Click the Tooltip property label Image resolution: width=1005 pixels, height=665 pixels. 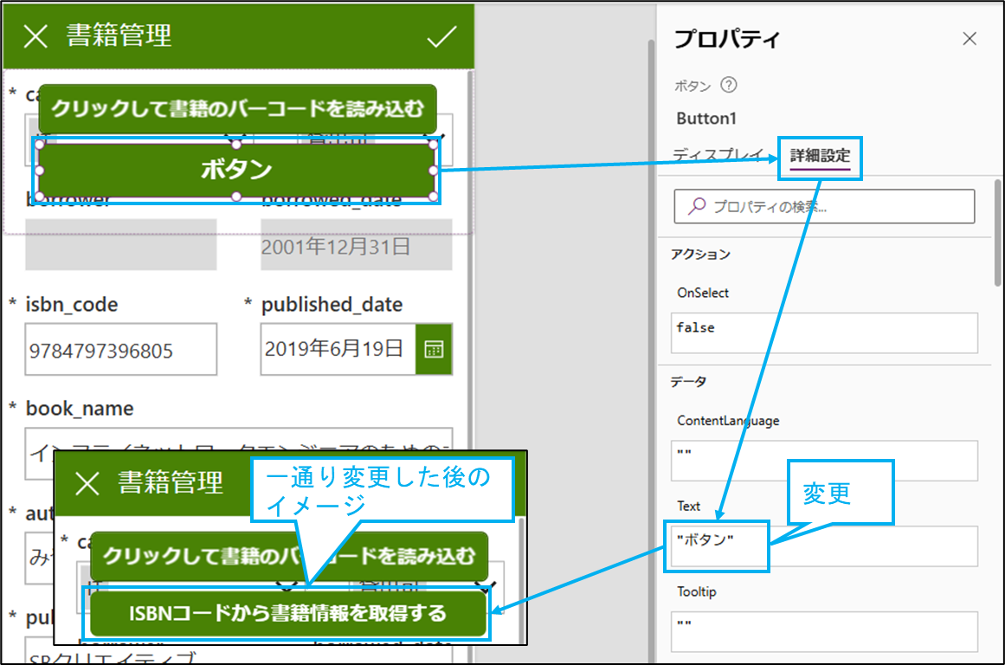point(697,591)
